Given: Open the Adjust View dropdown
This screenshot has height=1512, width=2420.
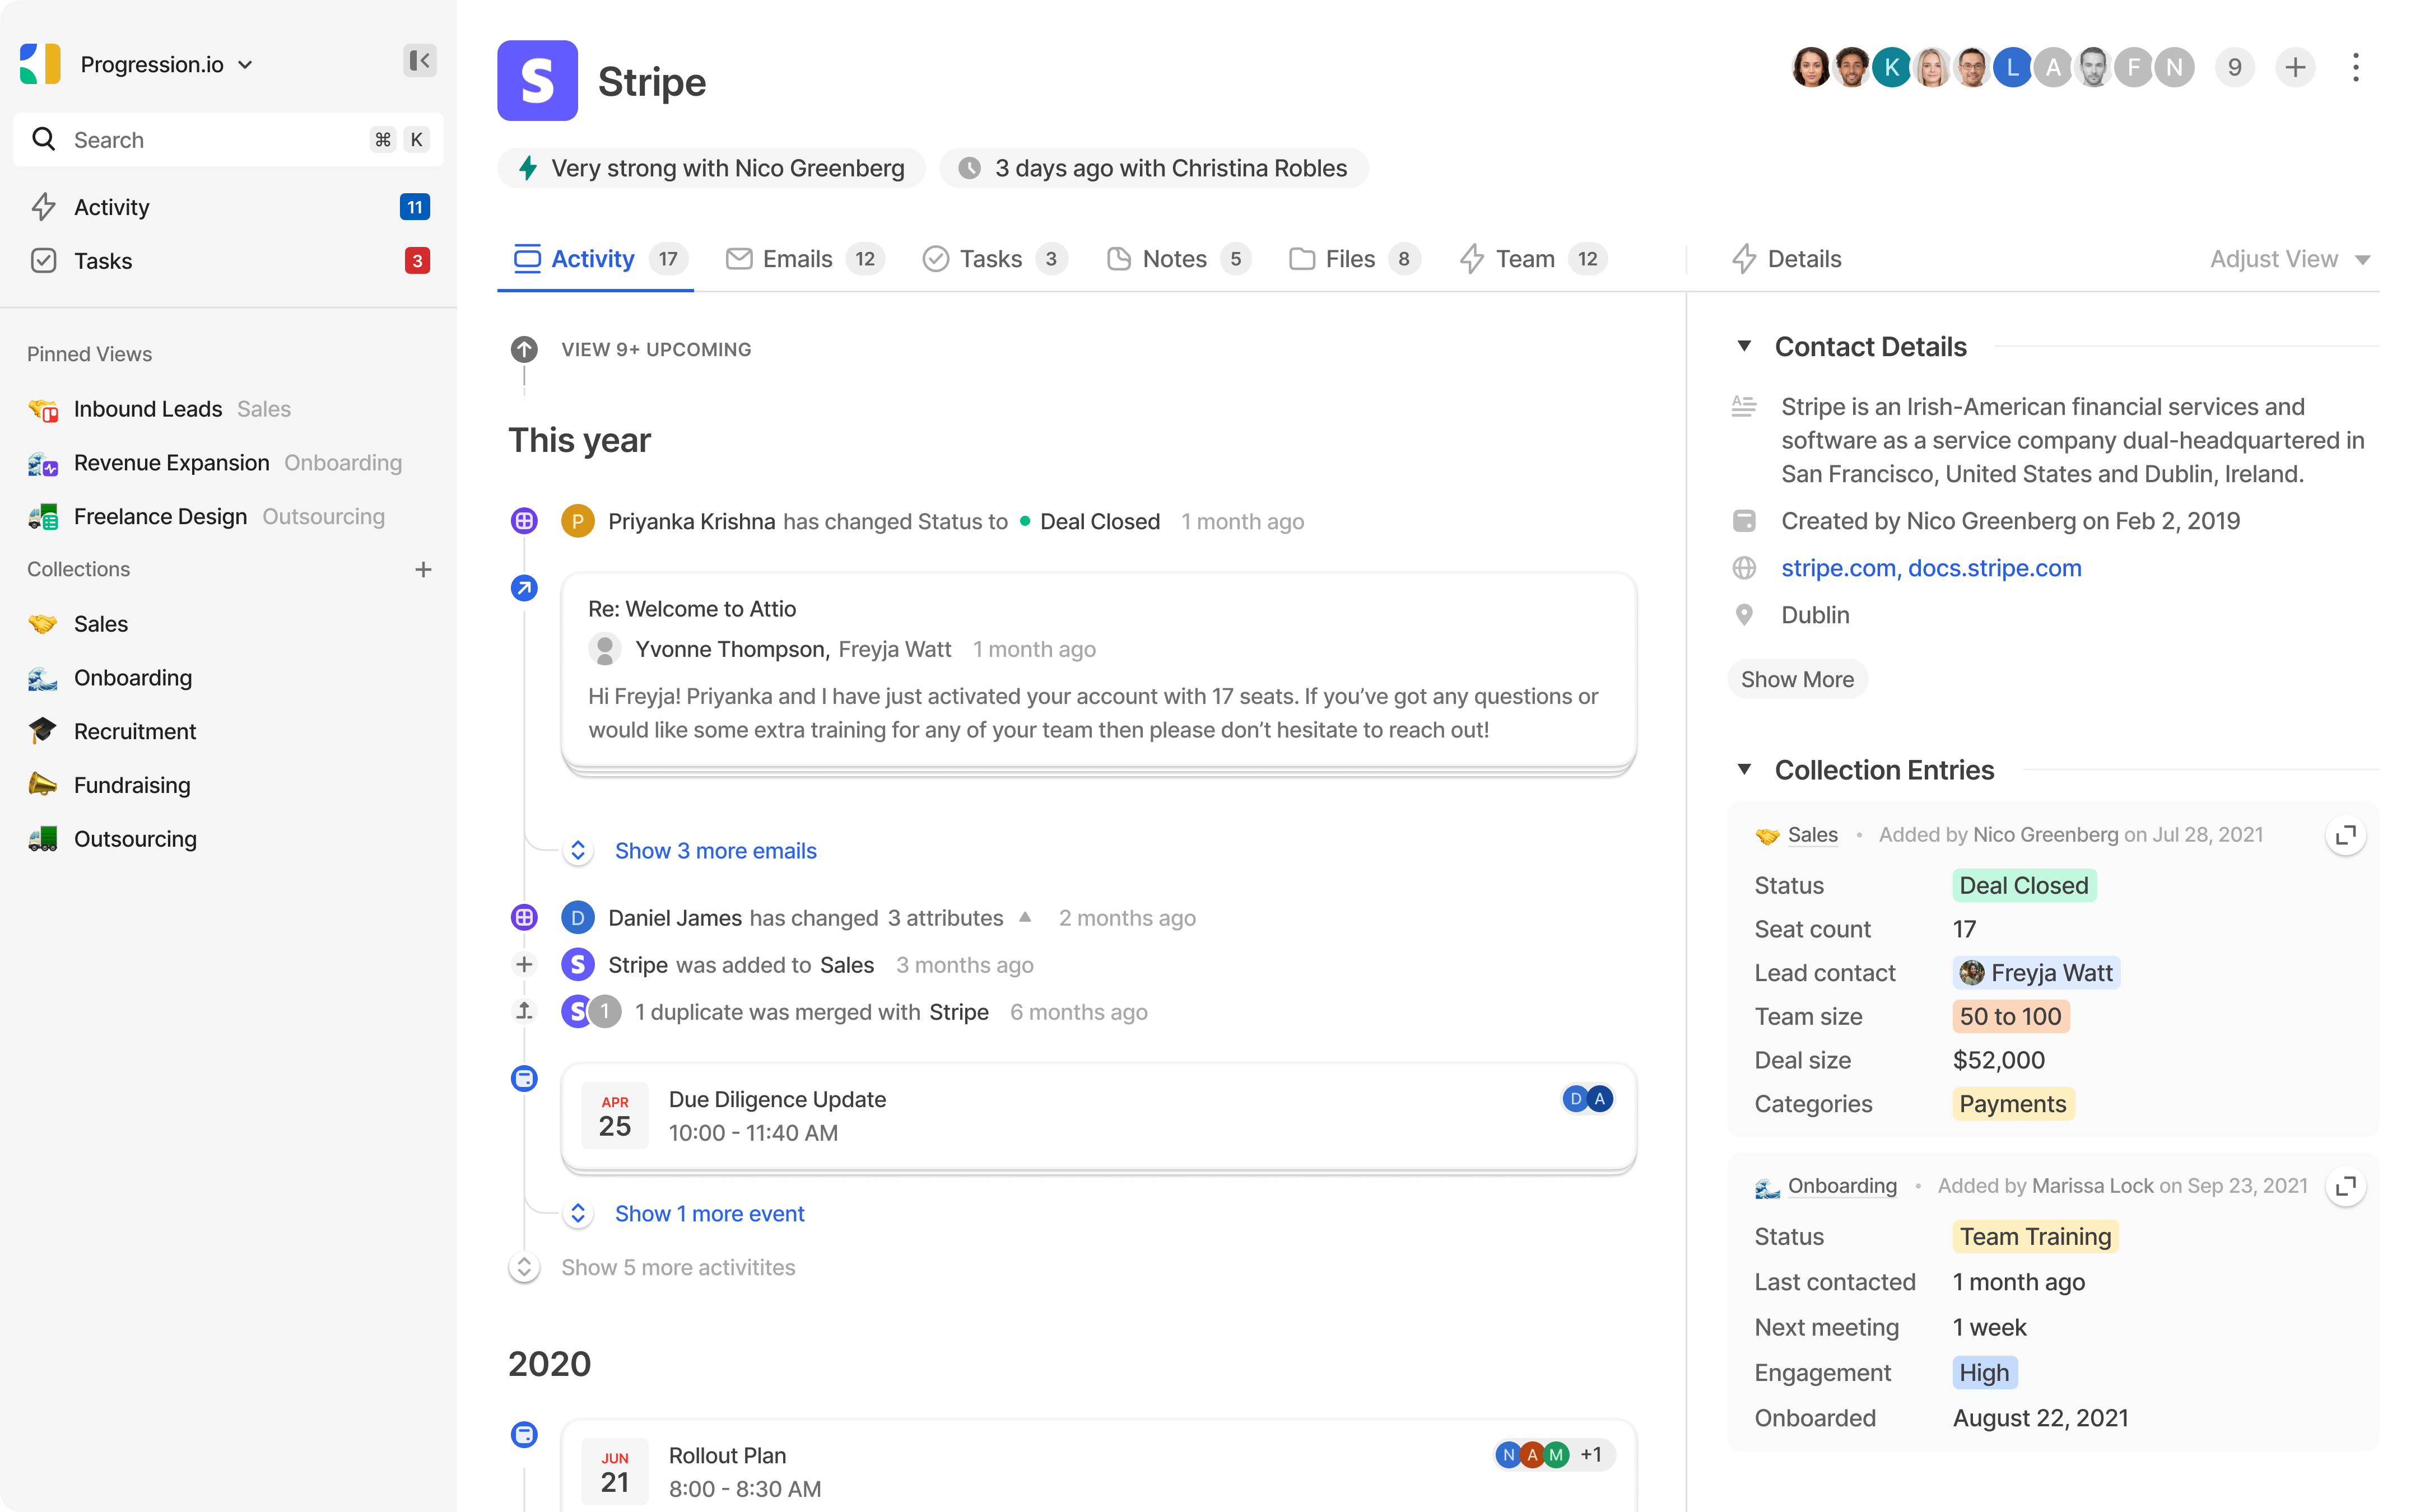Looking at the screenshot, I should (x=2289, y=259).
